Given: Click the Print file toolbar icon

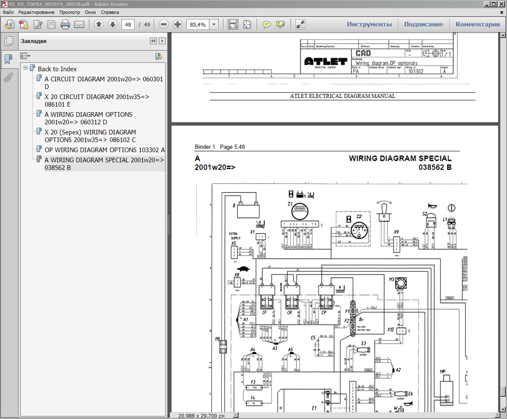Looking at the screenshot, I should coord(65,25).
